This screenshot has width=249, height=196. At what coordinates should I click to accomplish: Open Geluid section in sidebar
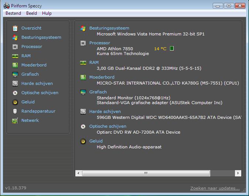[x=28, y=102]
